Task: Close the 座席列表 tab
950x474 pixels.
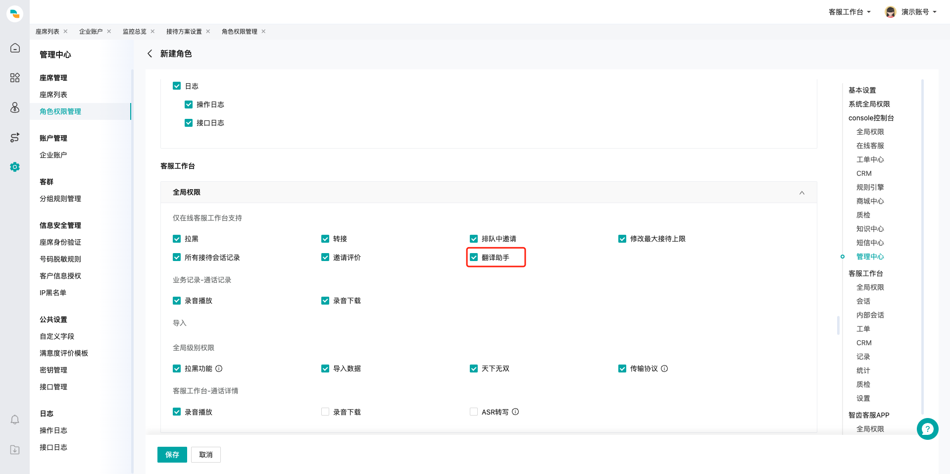Action: coord(65,31)
